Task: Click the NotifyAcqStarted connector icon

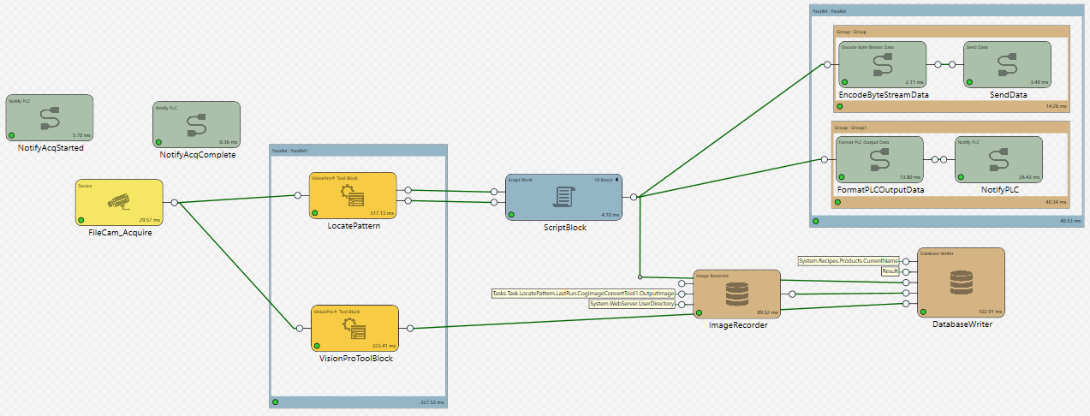Action: pyautogui.click(x=50, y=116)
